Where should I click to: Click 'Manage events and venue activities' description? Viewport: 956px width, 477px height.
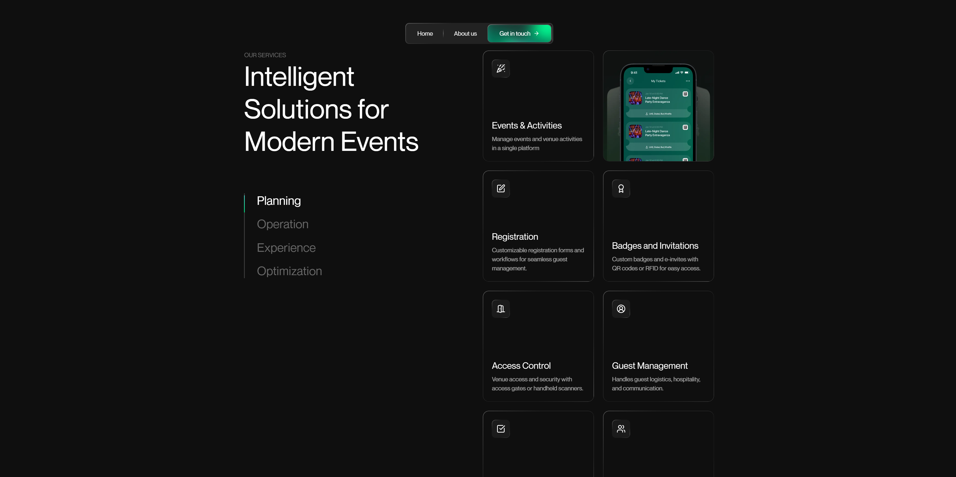click(537, 144)
